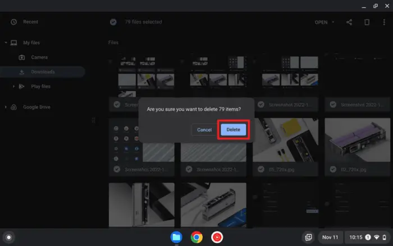393x246 pixels.
Task: Launch Chrome from the shelf
Action: pos(196,237)
